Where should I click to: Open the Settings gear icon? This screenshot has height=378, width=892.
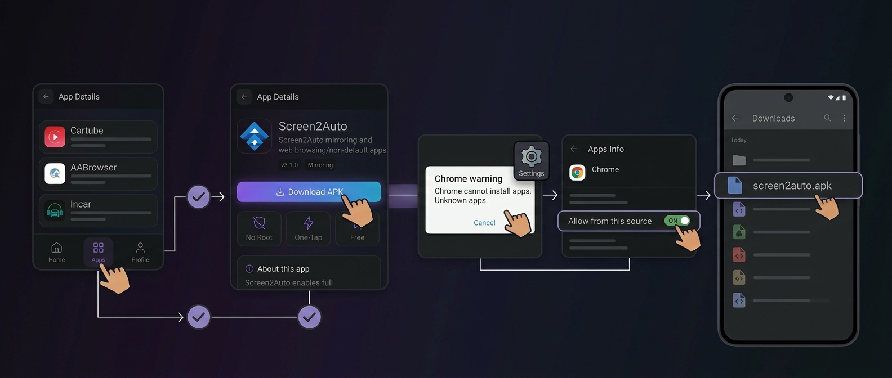[531, 156]
